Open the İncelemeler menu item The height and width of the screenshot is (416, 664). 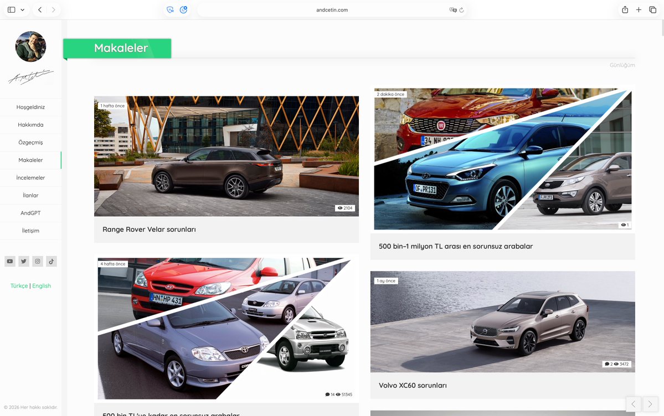pos(30,178)
